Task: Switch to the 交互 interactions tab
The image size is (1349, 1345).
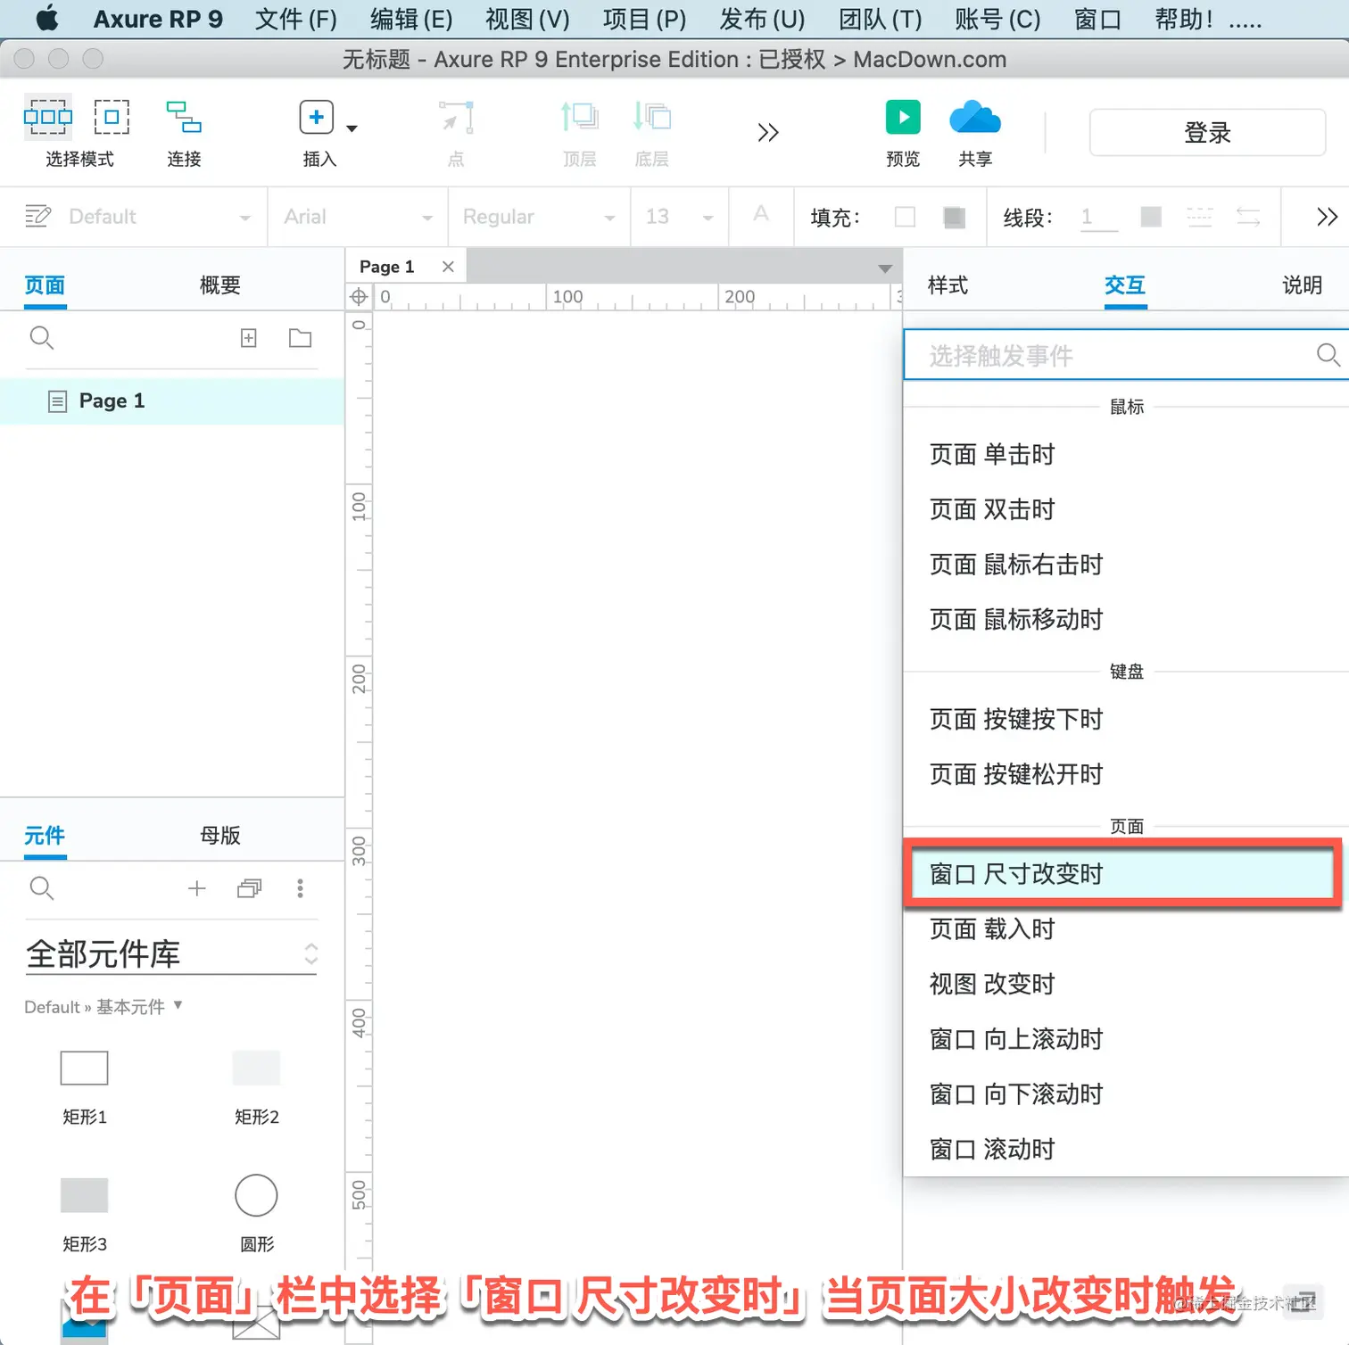Action: (x=1125, y=285)
